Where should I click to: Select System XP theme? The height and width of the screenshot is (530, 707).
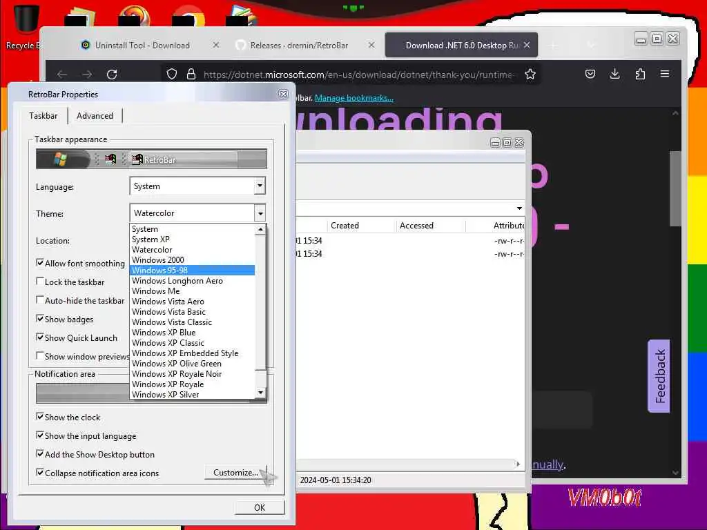(192, 239)
